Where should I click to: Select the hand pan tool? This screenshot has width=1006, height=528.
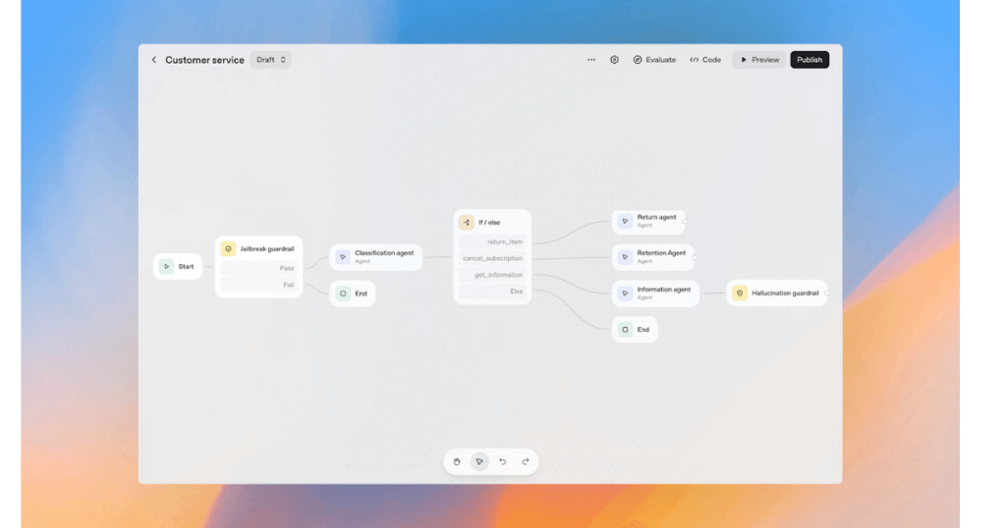[457, 461]
